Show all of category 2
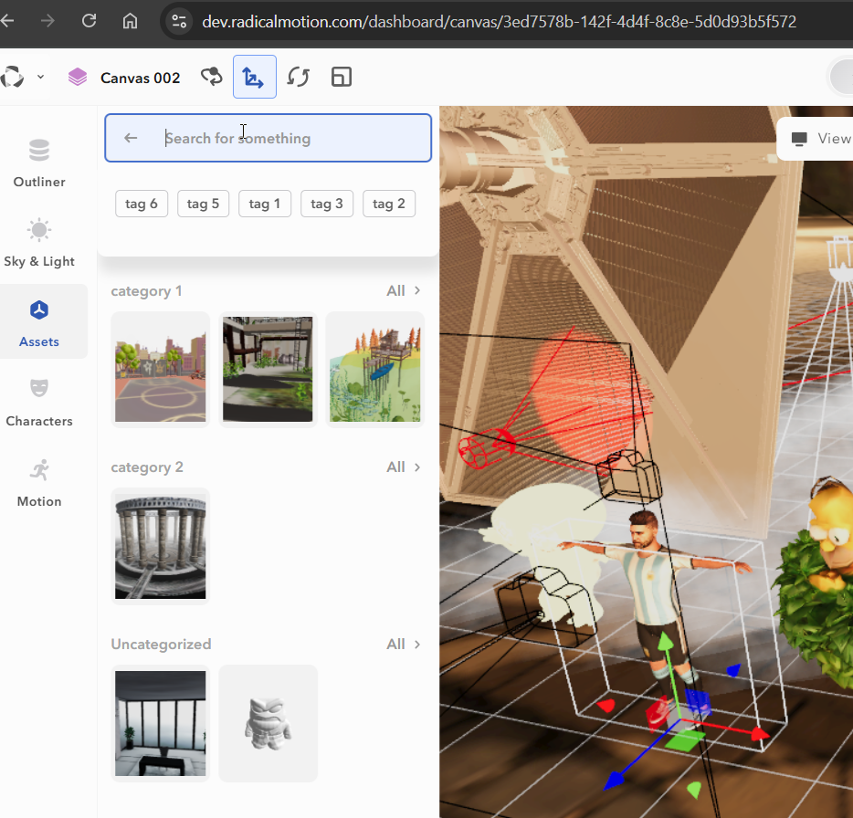Screen dimensions: 853x818 click(404, 467)
